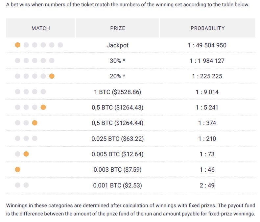The width and height of the screenshot is (260, 222).
Task: Click the MATCH column header
Action: 41,28
